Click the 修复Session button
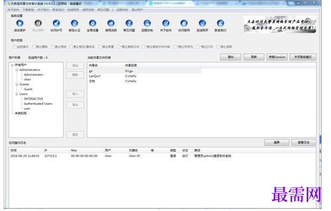 coord(277,57)
